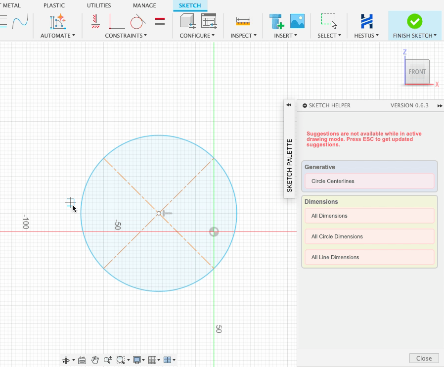444x367 pixels.
Task: Click the Hestus logo icon
Action: 366,21
